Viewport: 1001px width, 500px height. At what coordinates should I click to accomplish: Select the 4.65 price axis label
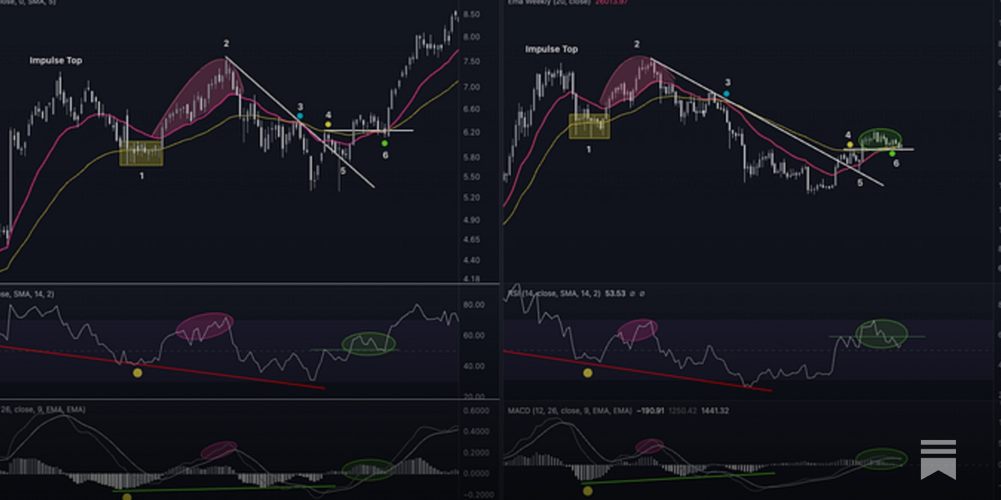[x=472, y=240]
